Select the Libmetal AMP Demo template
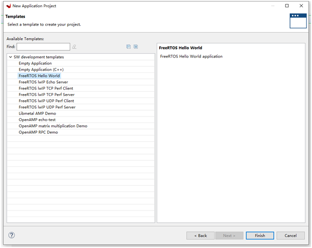The height and width of the screenshot is (248, 312). 37,113
